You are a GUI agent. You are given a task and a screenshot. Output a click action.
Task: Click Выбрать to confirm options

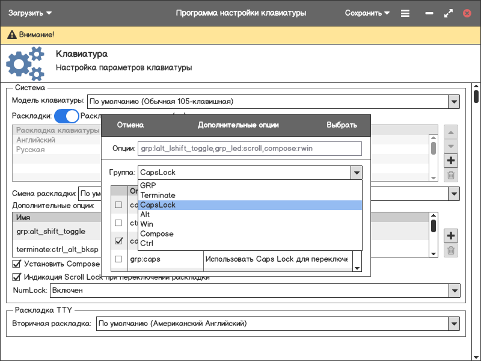point(342,125)
